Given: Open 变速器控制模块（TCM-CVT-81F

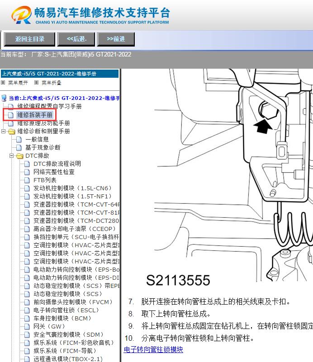Looking at the screenshot, I should [x=76, y=212].
